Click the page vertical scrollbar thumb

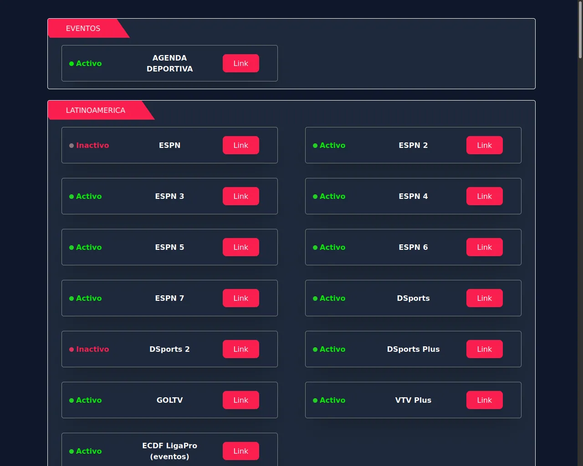tap(580, 30)
